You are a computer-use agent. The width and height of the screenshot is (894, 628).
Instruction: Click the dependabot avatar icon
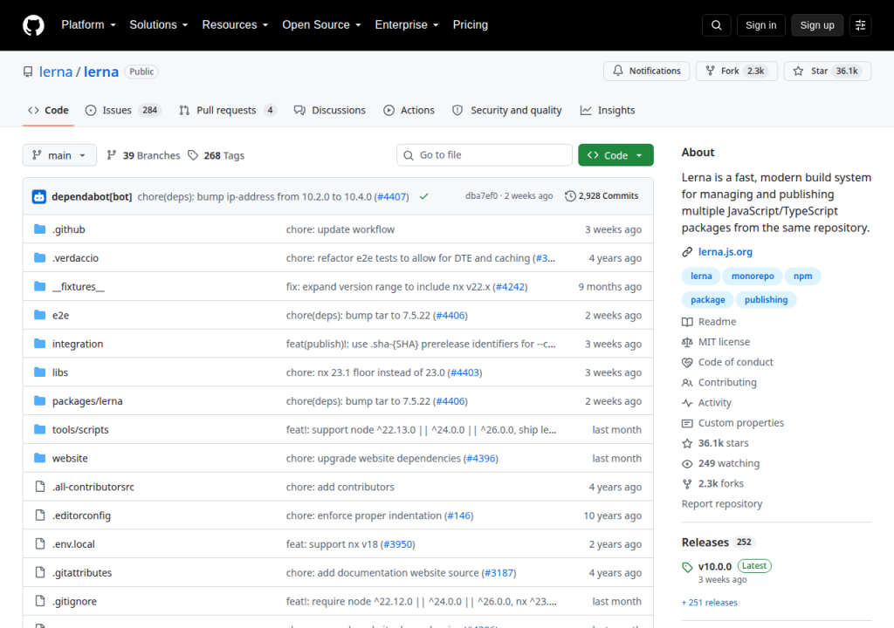pos(38,196)
